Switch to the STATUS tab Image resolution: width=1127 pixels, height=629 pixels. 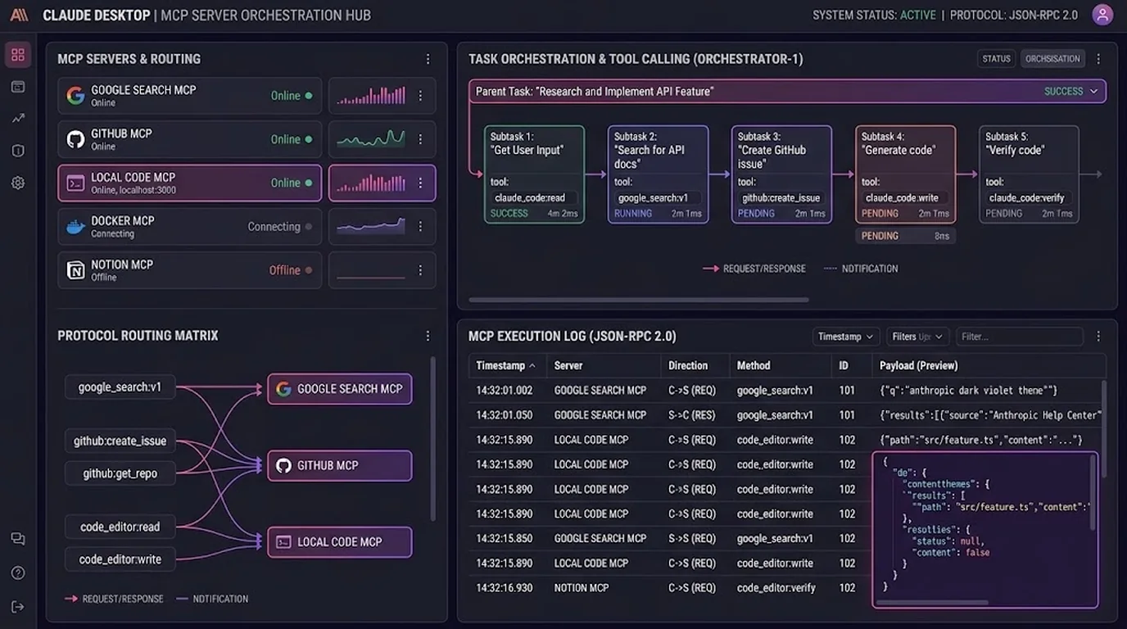996,59
